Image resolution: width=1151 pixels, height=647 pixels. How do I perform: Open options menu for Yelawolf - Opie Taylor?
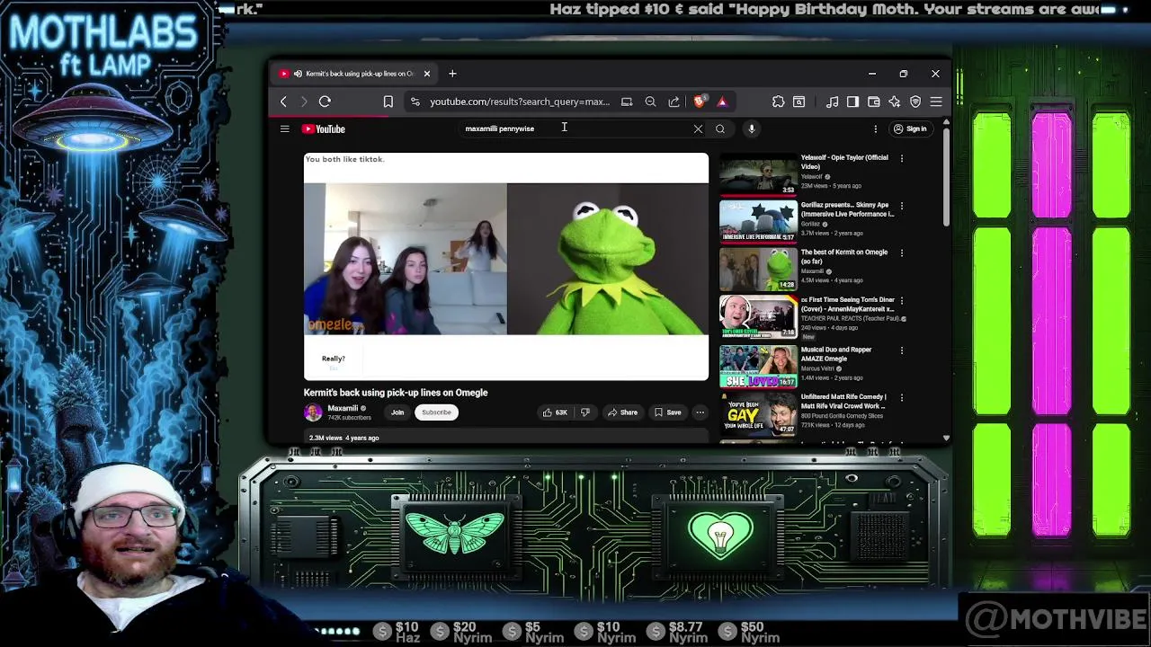click(902, 158)
